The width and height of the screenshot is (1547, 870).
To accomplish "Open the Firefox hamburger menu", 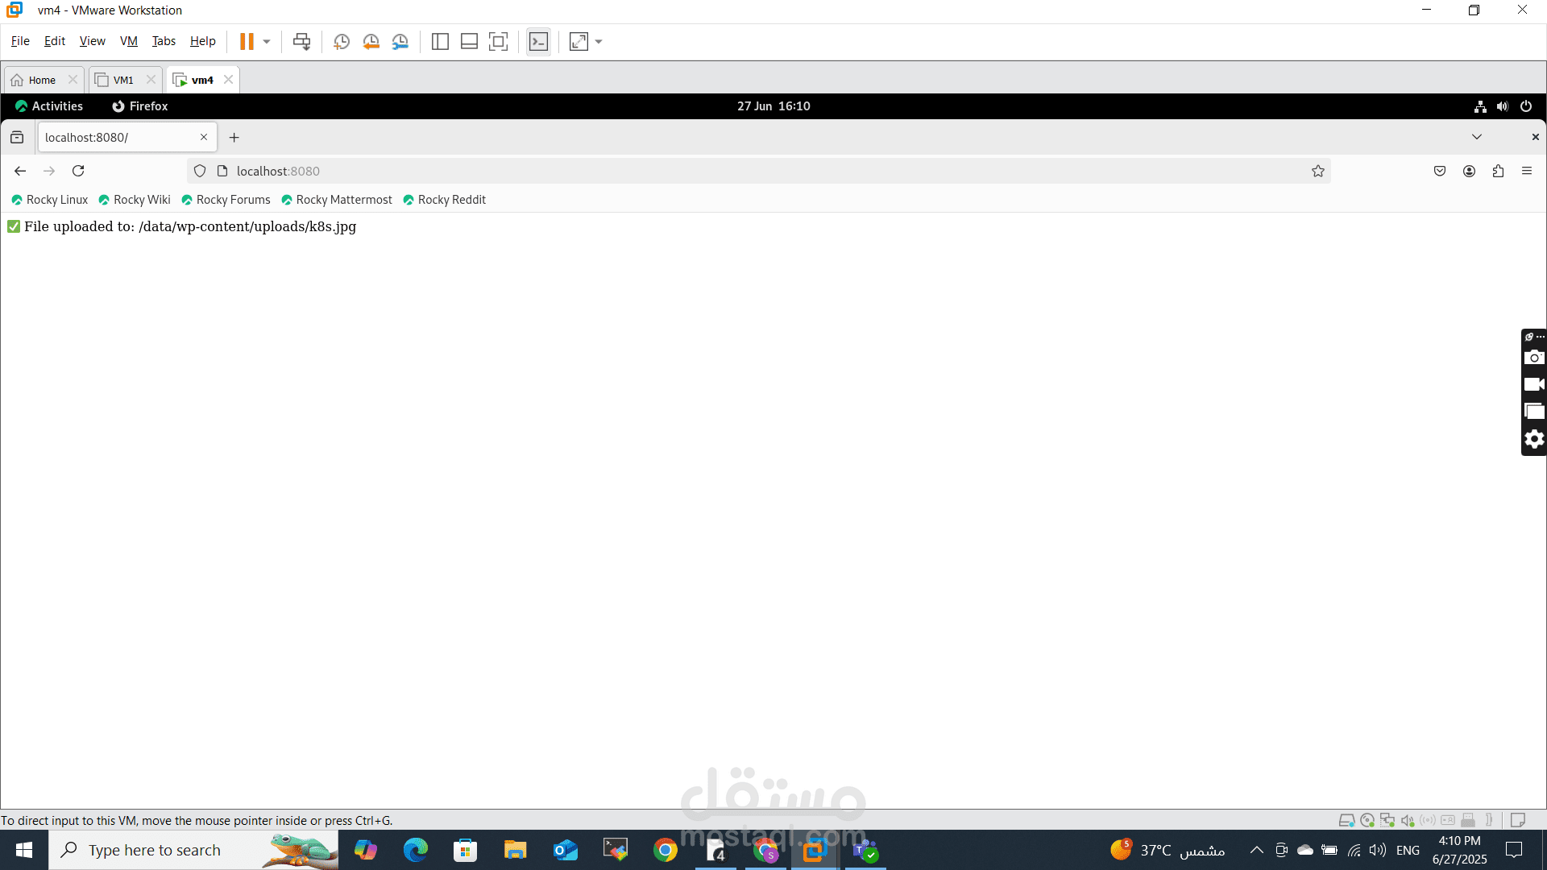I will pyautogui.click(x=1527, y=171).
